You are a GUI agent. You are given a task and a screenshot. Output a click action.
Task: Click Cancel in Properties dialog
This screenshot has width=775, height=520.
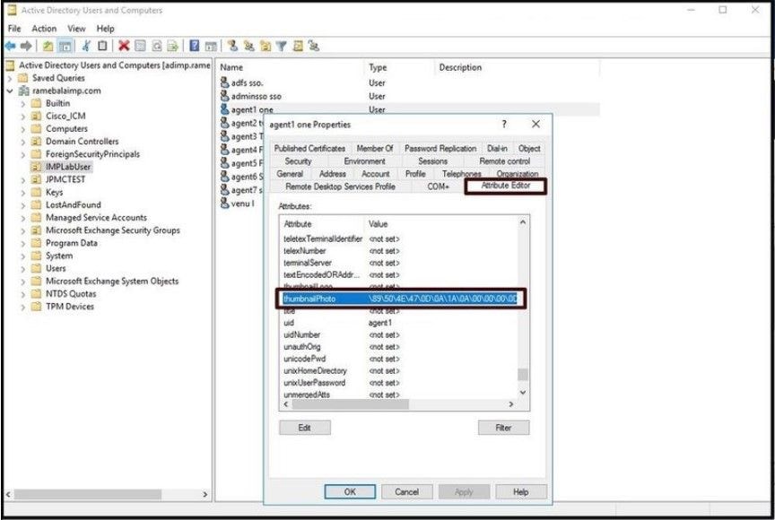406,492
